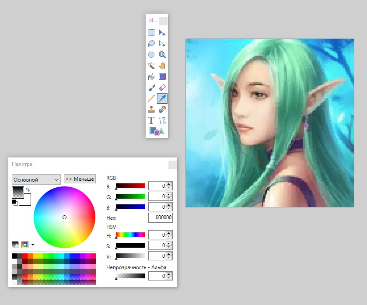
Task: Click the S saturation slider
Action: pyautogui.click(x=131, y=245)
